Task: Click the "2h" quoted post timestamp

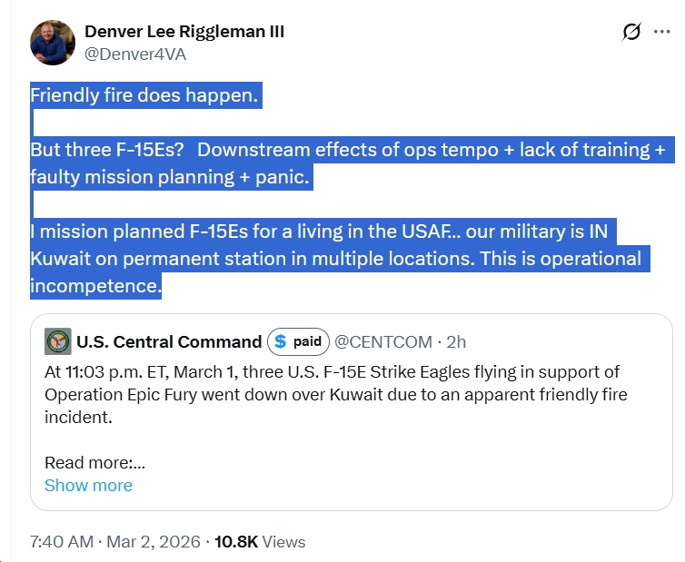Action: tap(456, 342)
